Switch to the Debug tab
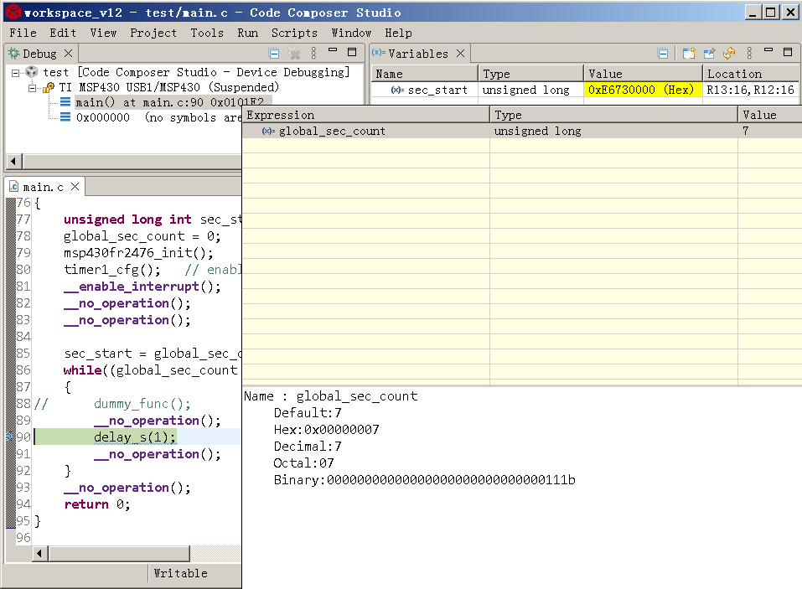 39,54
